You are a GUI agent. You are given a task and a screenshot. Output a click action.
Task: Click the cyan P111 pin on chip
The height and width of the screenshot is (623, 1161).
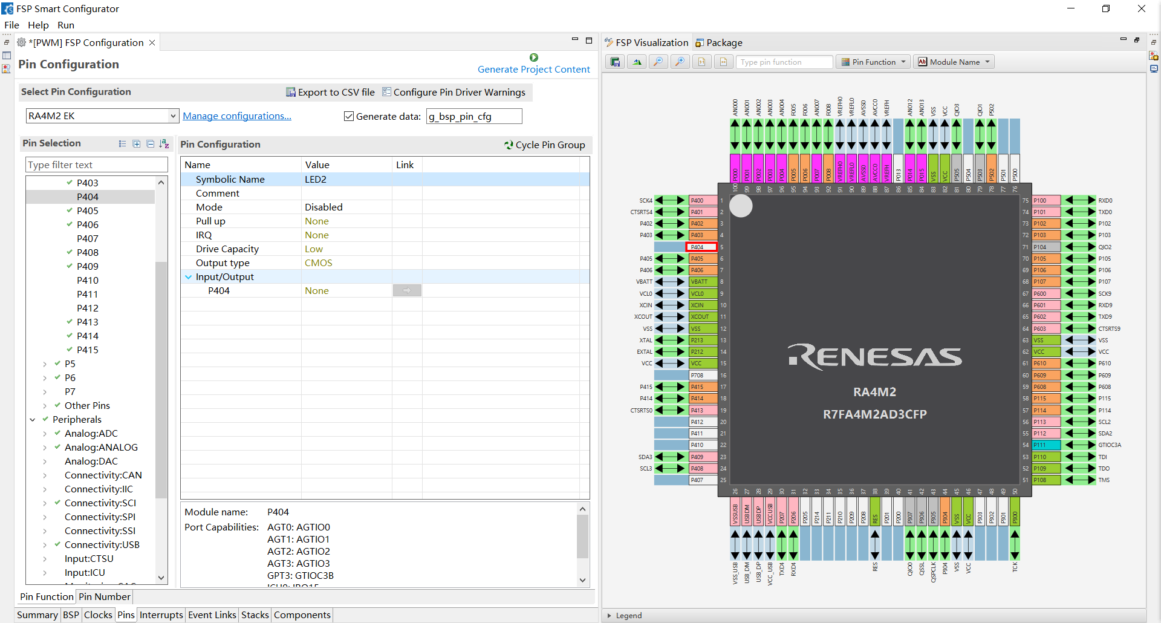point(1047,445)
